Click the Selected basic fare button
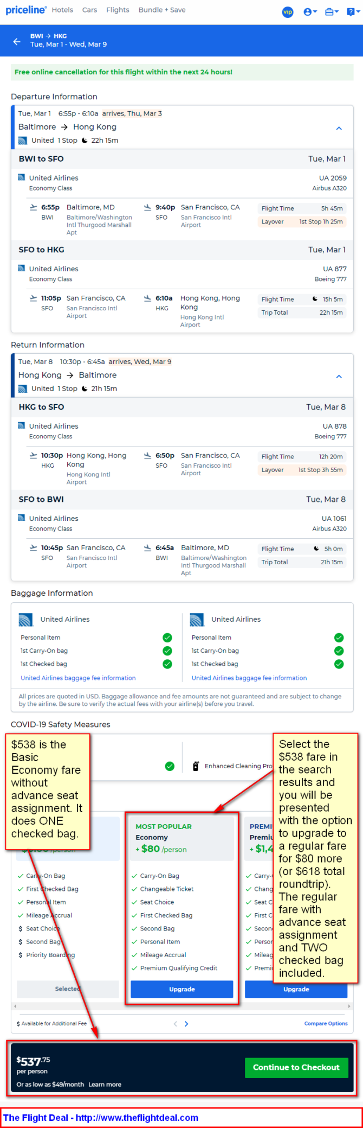Image resolution: width=363 pixels, height=1128 pixels. pos(68,989)
